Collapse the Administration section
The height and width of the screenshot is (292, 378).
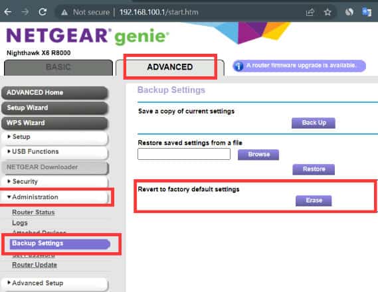point(54,197)
